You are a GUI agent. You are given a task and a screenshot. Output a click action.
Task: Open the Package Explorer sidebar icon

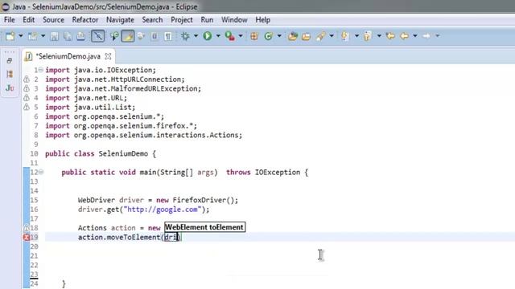(10, 75)
